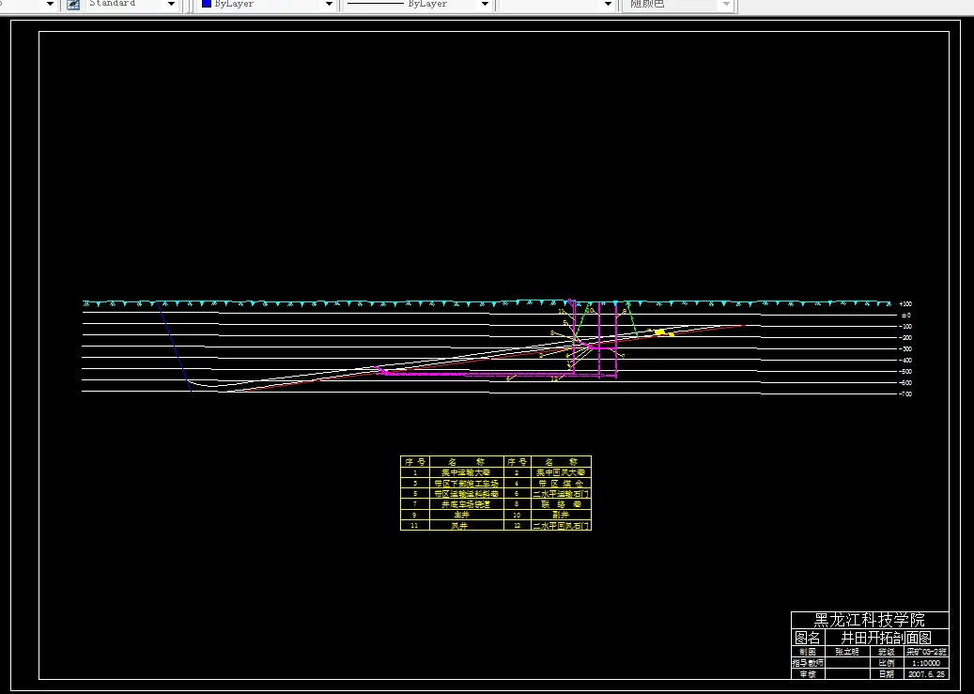Image resolution: width=974 pixels, height=694 pixels.
Task: Select the title text 黑龙江科技学院
Action: [x=869, y=620]
